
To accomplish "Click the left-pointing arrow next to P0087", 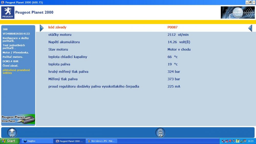I will coord(250,28).
